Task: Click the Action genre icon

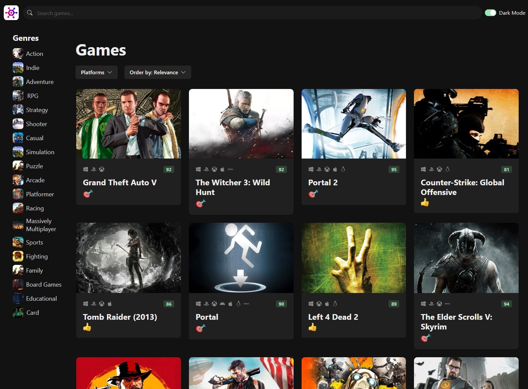Action: [x=18, y=54]
